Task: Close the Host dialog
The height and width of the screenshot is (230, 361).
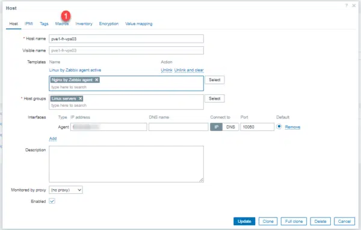Action: point(354,5)
